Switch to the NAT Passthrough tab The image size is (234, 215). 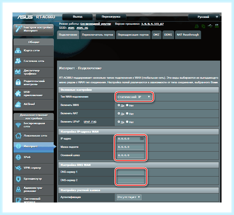tap(188, 35)
